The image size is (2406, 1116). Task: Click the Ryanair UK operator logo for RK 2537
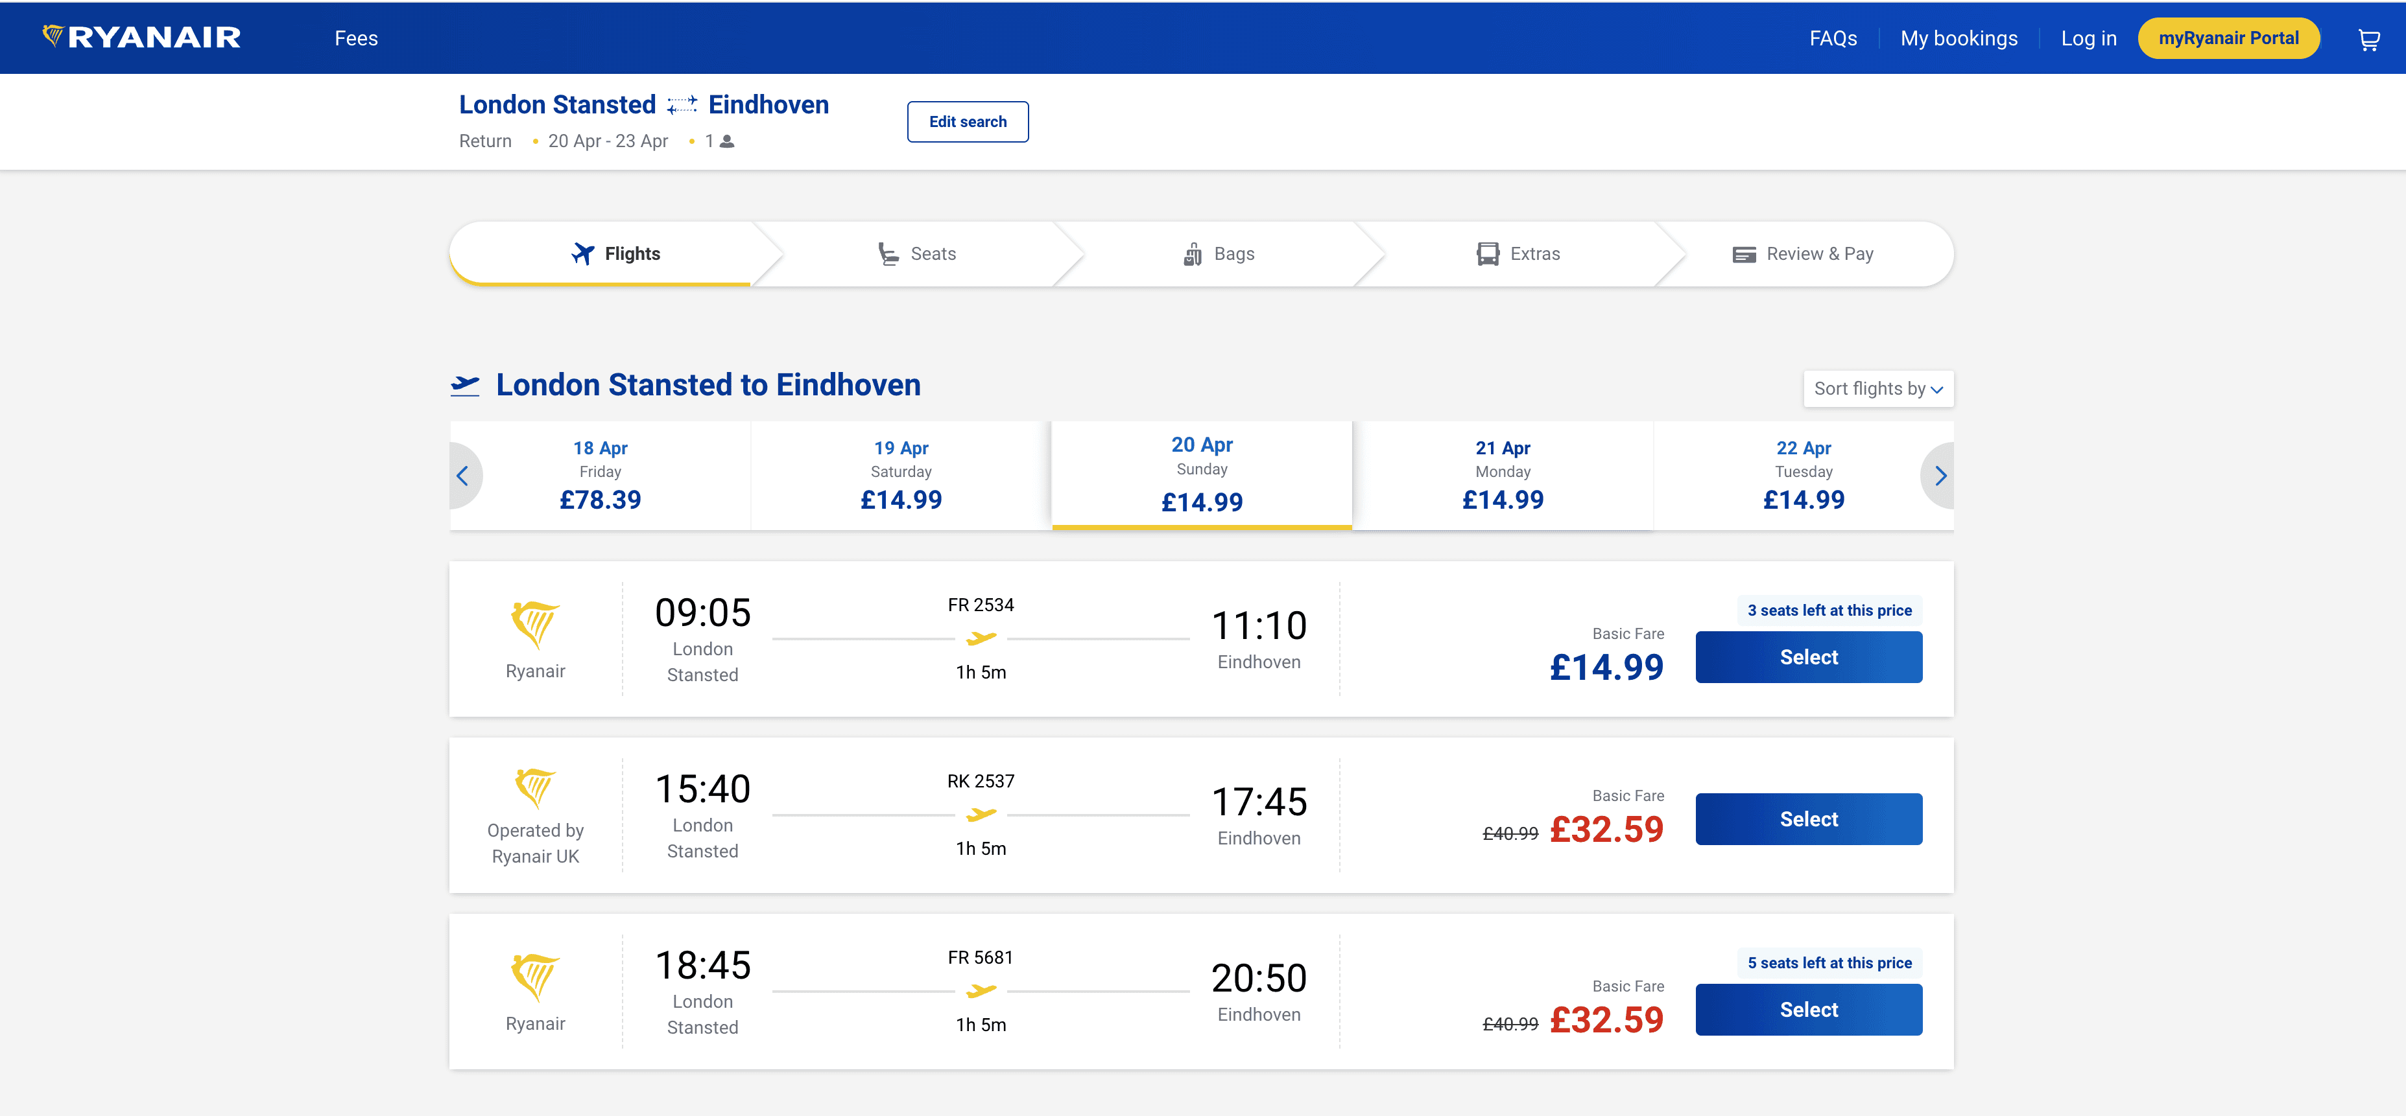tap(535, 789)
